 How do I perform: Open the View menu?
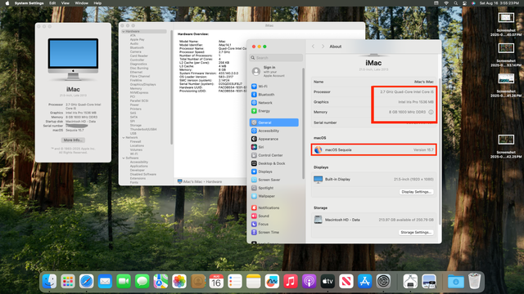coord(65,3)
